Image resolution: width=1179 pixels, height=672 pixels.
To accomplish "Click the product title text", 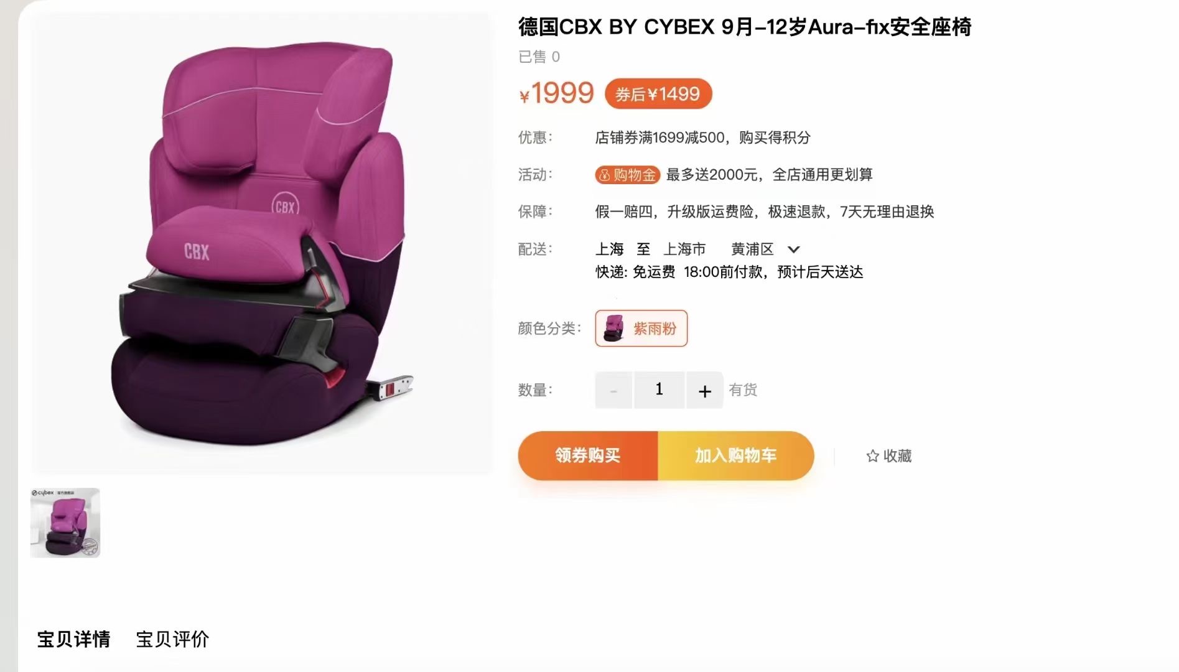I will coord(745,27).
